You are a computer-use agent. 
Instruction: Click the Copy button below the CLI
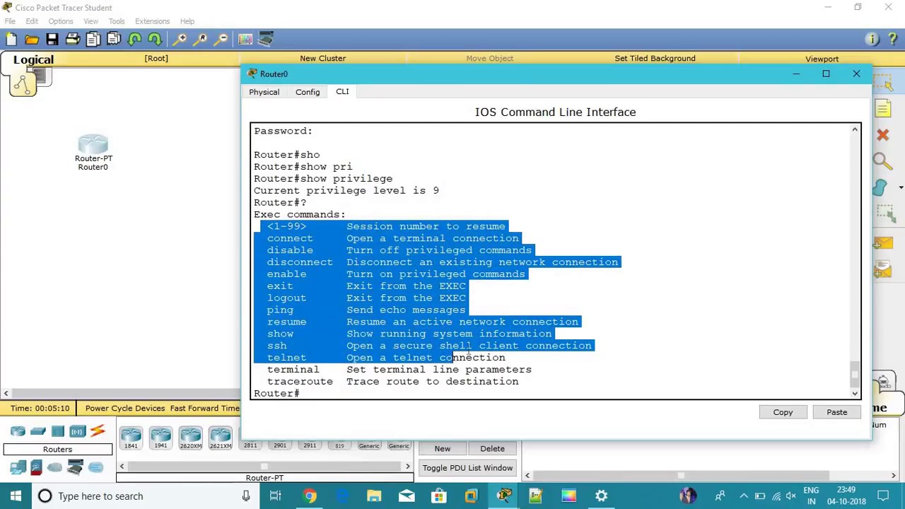(x=783, y=412)
